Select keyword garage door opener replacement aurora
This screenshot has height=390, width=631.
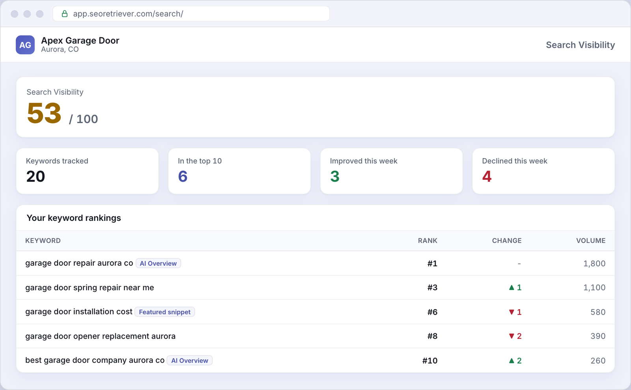(100, 336)
